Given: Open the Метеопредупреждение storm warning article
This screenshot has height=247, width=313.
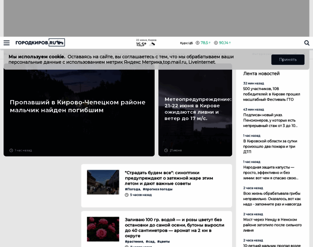Looking at the screenshot, I should [198, 109].
